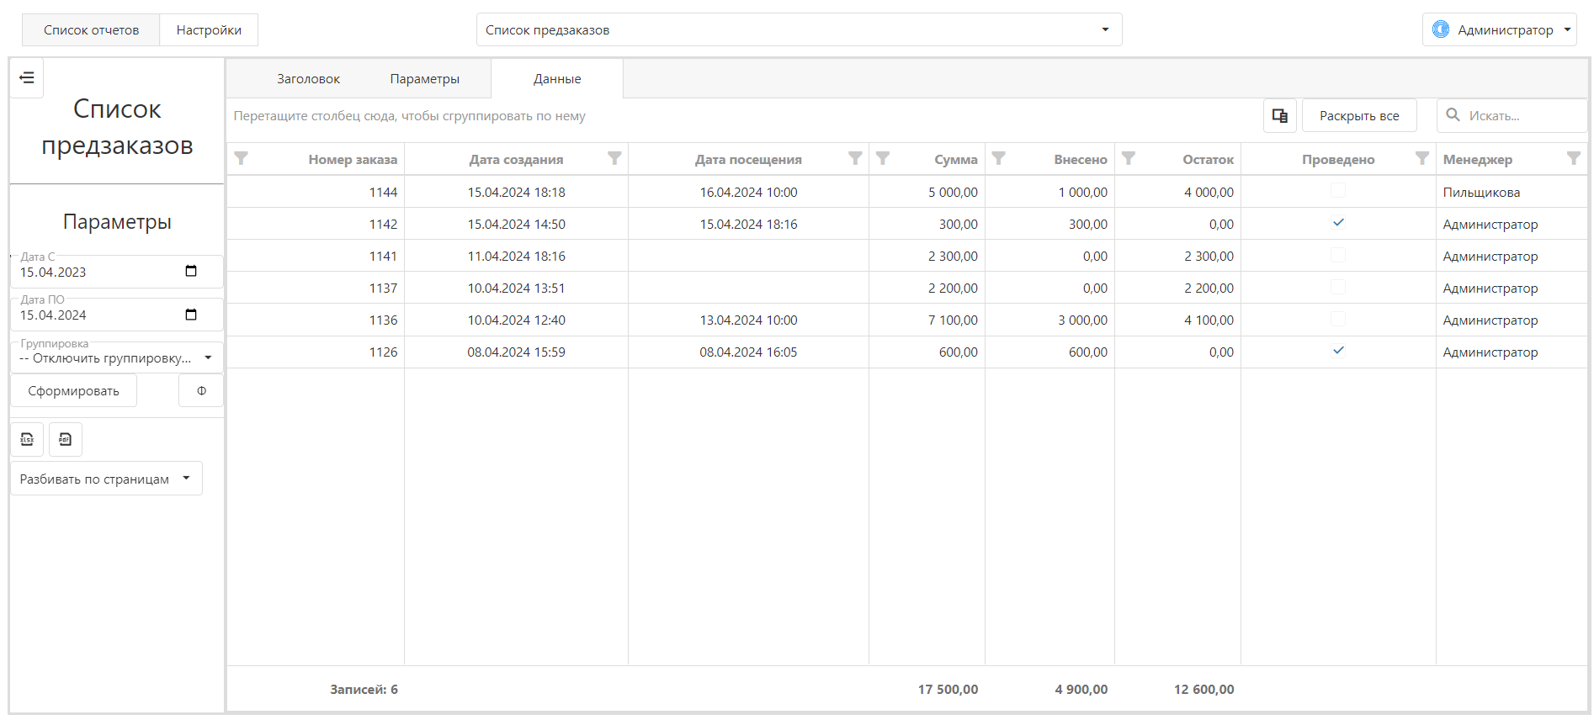Open the filter for the Проведено column
The width and height of the screenshot is (1594, 720).
pos(1422,158)
